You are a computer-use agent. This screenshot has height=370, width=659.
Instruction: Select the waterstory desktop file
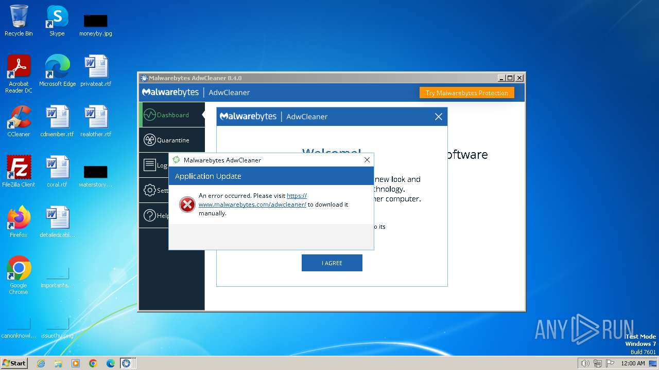(x=96, y=176)
